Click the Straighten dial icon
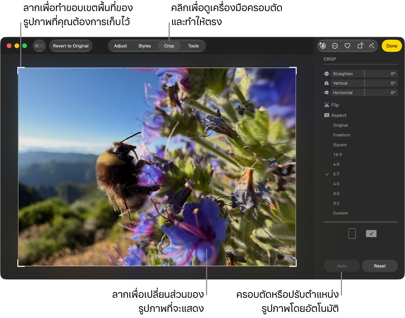The height and width of the screenshot is (318, 405). point(326,74)
